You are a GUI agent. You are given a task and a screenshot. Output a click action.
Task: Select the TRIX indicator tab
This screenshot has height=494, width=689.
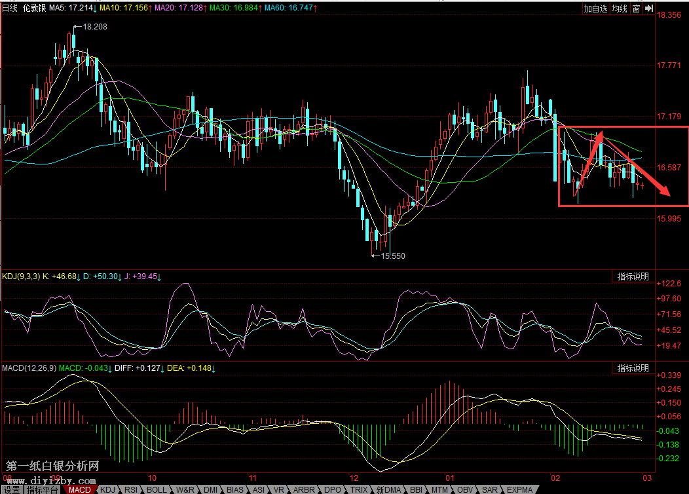pyautogui.click(x=358, y=489)
